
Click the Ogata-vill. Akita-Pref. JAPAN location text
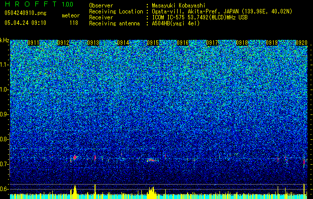[x=222, y=11]
